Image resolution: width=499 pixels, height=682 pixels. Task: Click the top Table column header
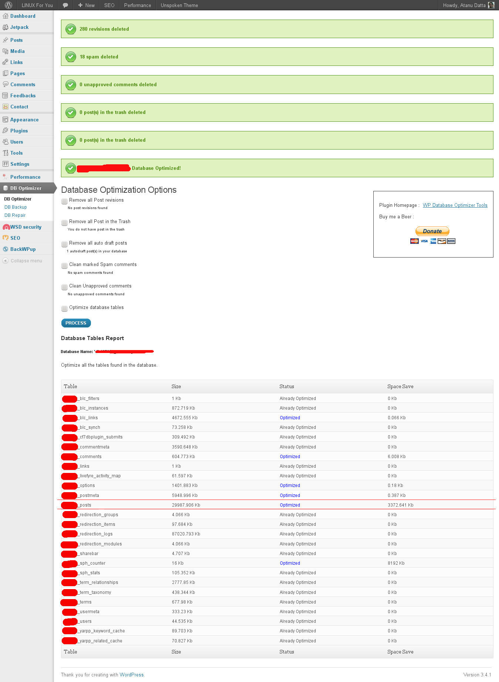point(70,386)
